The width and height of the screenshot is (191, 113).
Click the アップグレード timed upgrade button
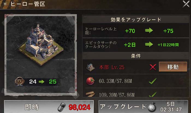click(x=143, y=106)
